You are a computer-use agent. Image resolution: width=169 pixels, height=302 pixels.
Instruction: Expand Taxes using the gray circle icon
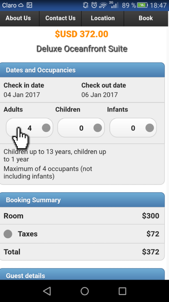tap(8, 234)
